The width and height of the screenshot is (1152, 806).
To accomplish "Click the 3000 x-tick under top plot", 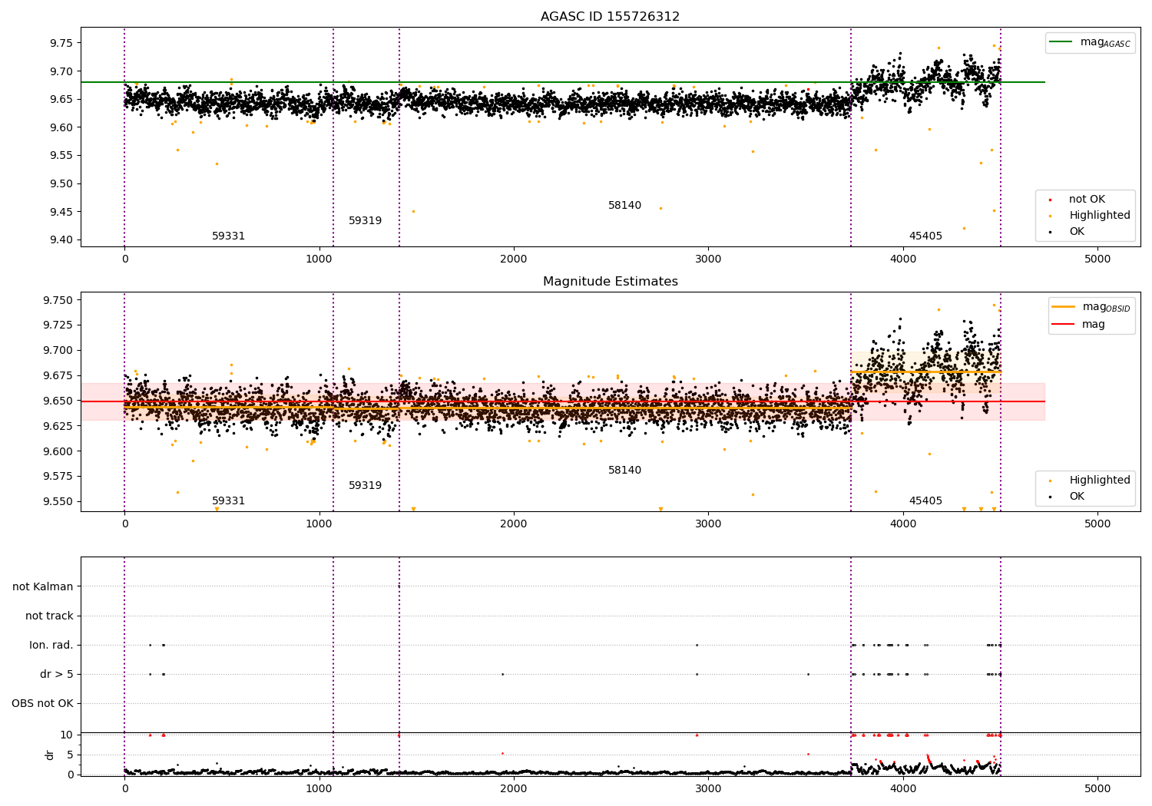I will pos(708,259).
